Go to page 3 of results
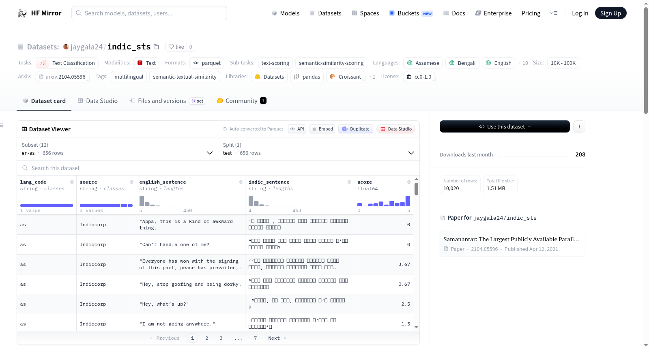The image size is (649, 349). click(x=221, y=338)
